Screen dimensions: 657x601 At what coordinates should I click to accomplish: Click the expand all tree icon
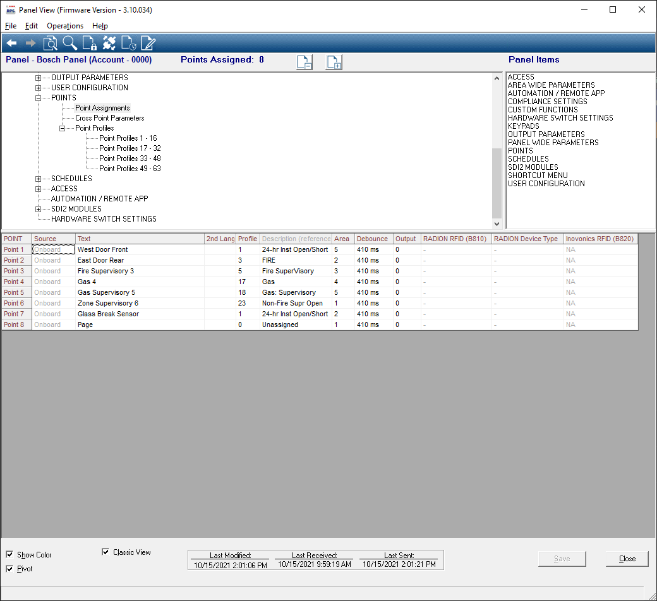coord(334,62)
